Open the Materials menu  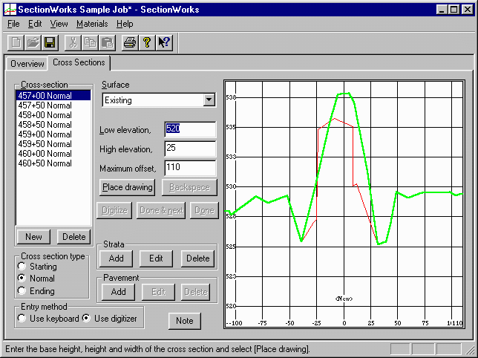tap(92, 24)
